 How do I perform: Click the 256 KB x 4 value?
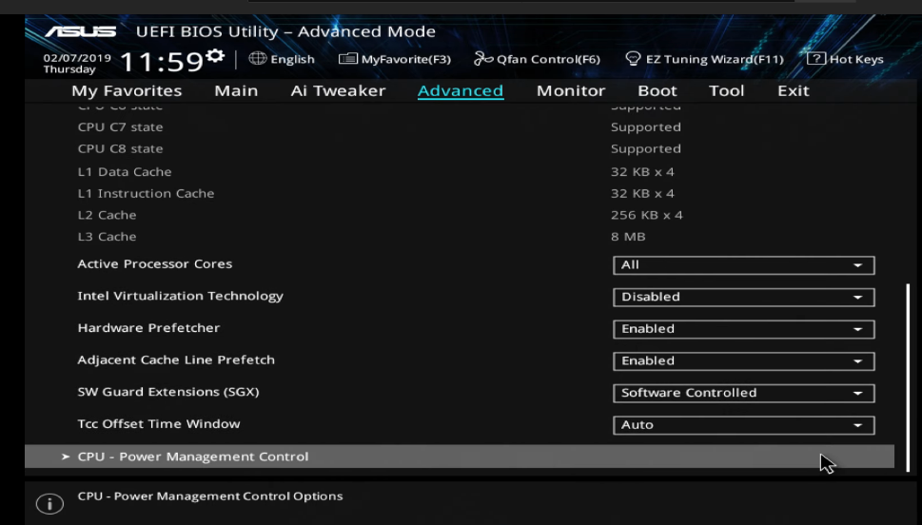point(647,215)
